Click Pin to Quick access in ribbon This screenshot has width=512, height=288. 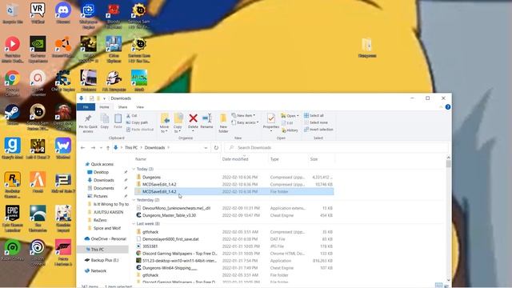click(88, 123)
